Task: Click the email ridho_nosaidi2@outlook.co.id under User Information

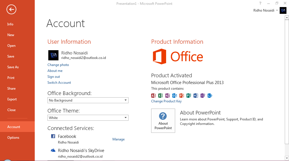Action: 84,58
